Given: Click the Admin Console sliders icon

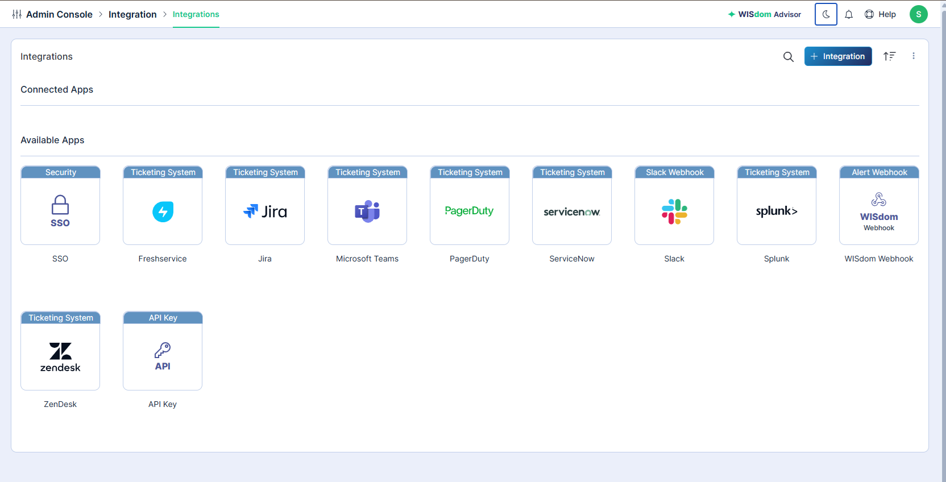Looking at the screenshot, I should pos(17,14).
